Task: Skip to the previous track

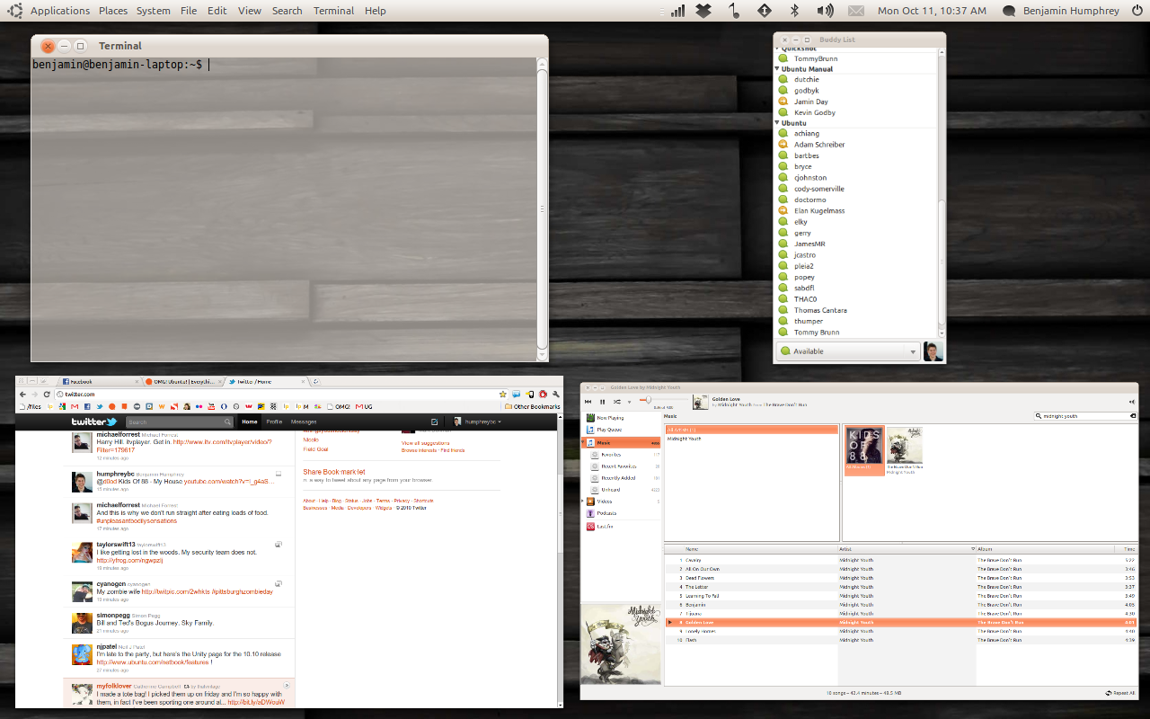Action: coord(588,402)
